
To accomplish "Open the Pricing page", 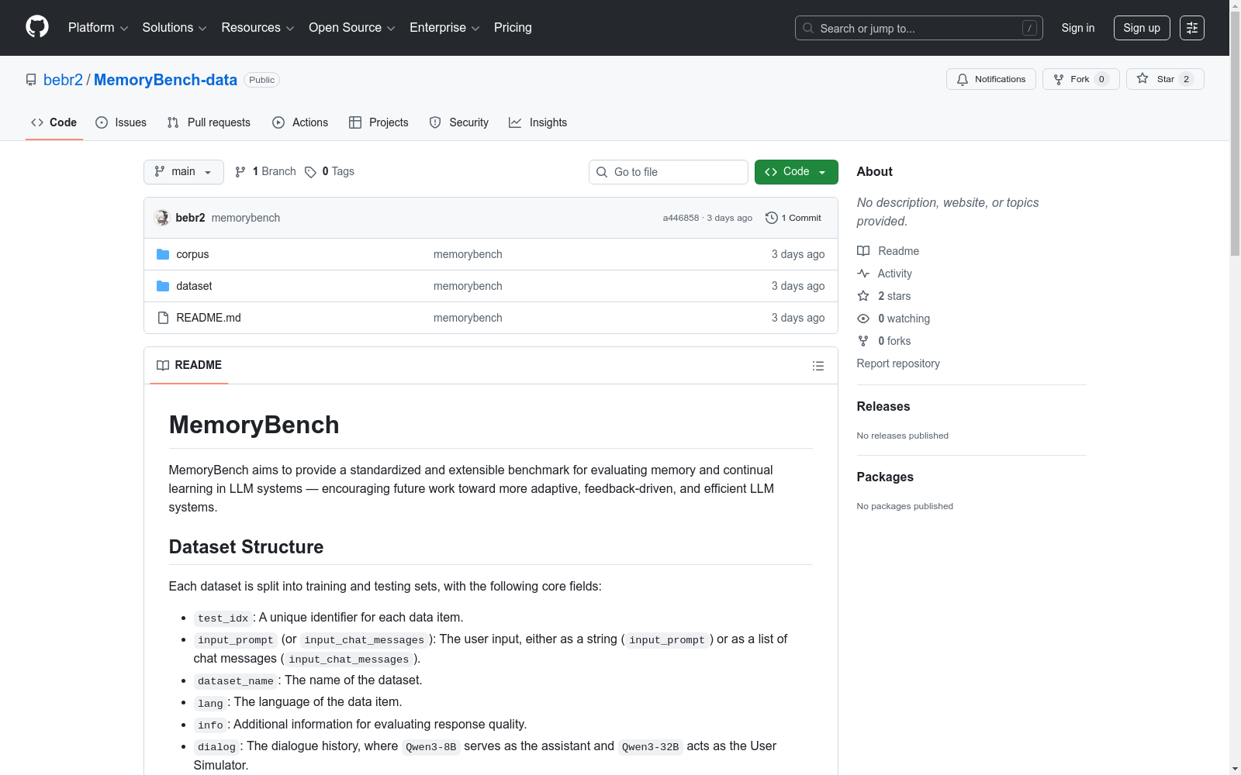I will click(513, 28).
